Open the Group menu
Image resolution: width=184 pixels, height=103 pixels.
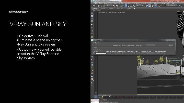(105, 3)
